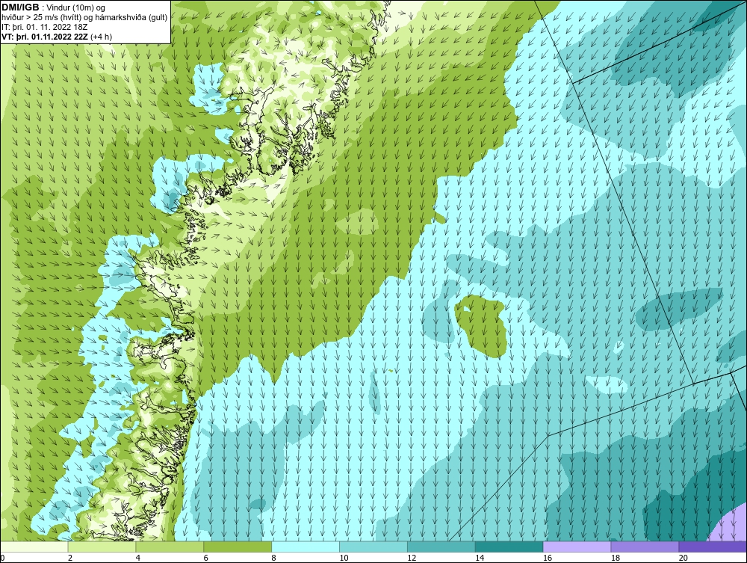This screenshot has width=747, height=563.
Task: Click the legend value label 18
Action: (x=616, y=558)
